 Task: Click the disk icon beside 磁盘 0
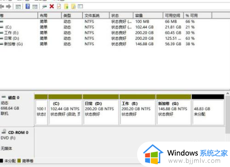(x=4, y=97)
